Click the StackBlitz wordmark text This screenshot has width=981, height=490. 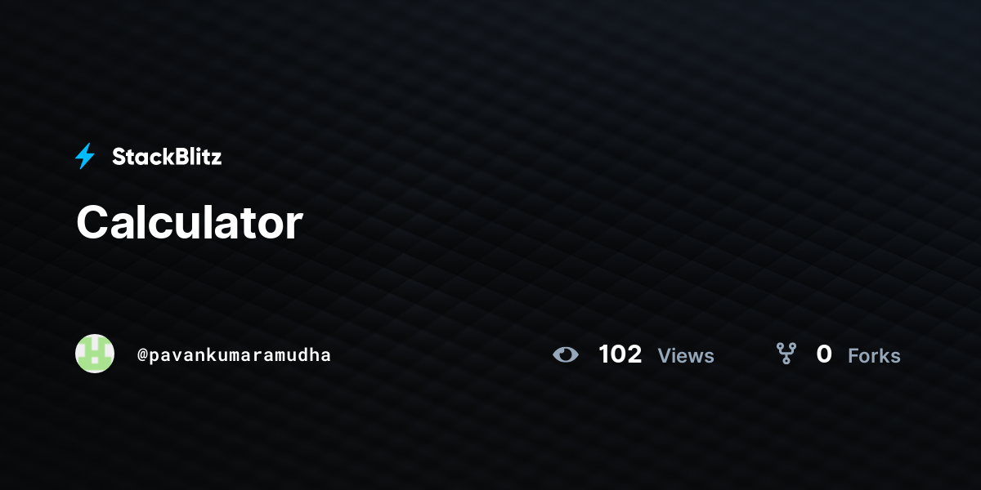tap(167, 157)
